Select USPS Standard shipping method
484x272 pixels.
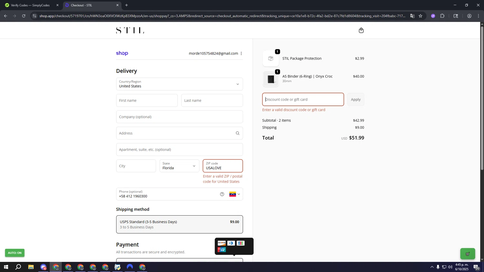click(x=179, y=224)
